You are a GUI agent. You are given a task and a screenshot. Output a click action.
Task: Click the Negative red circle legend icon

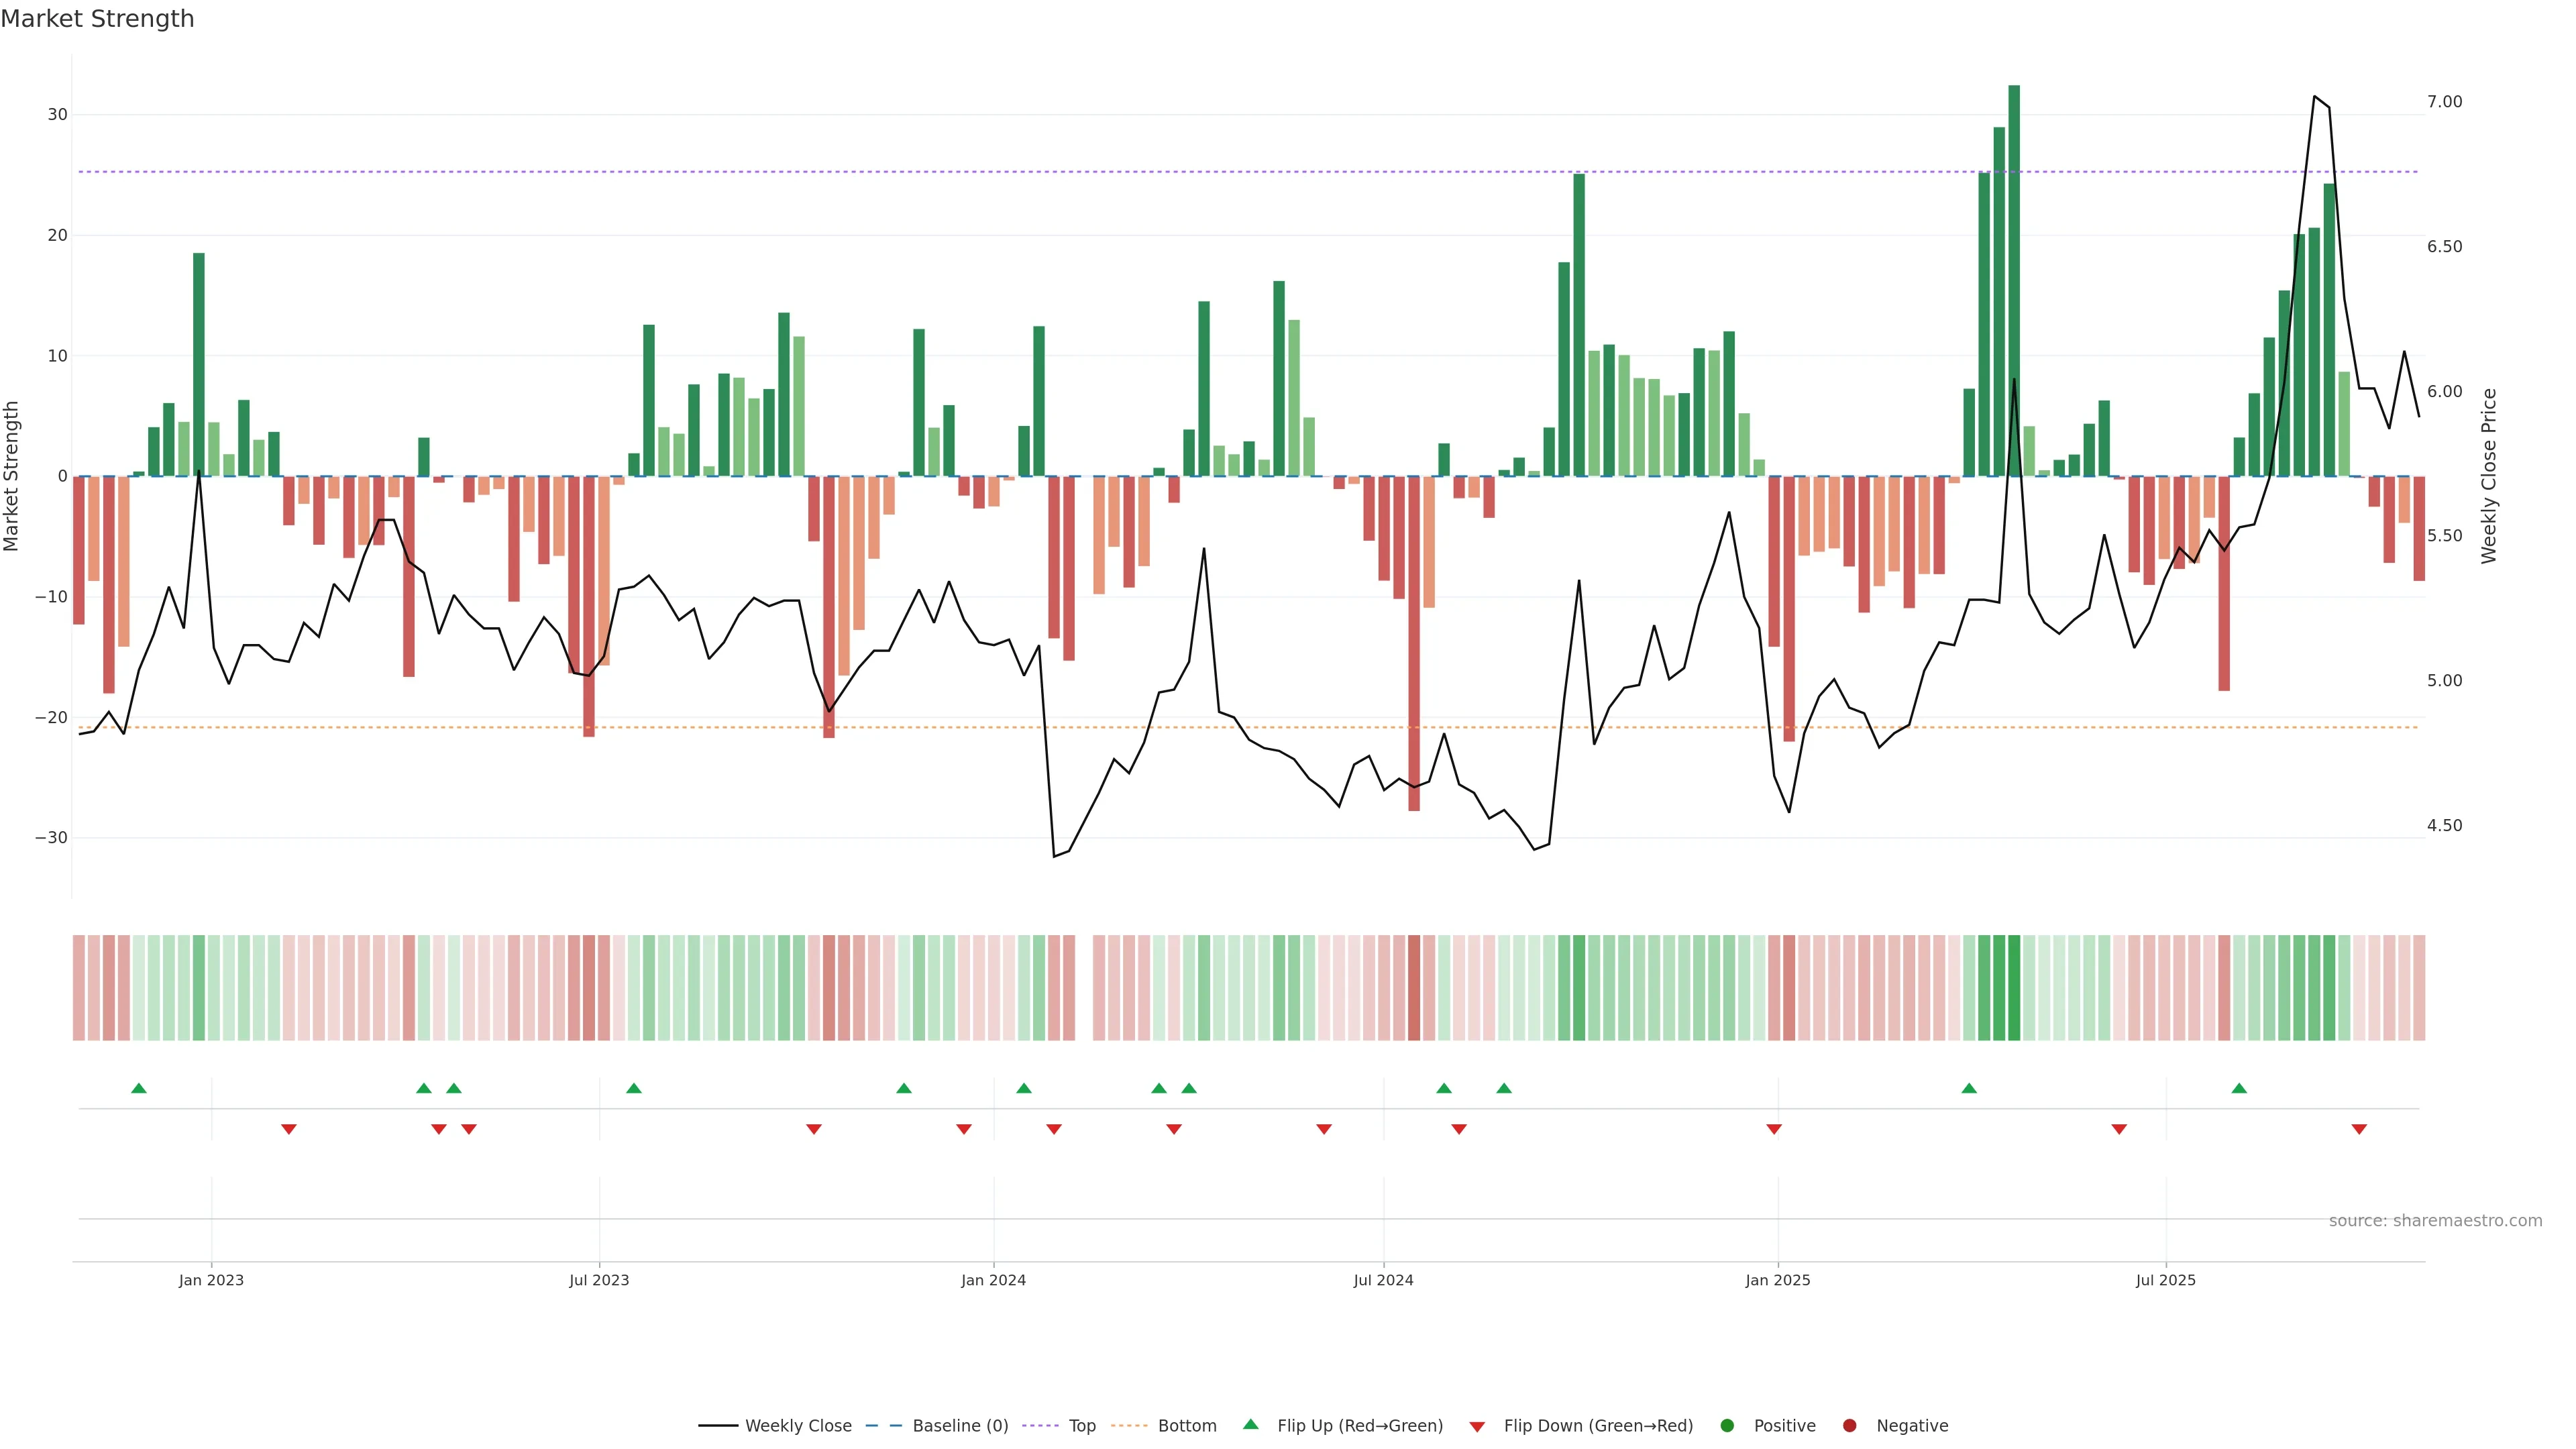tap(1849, 1426)
